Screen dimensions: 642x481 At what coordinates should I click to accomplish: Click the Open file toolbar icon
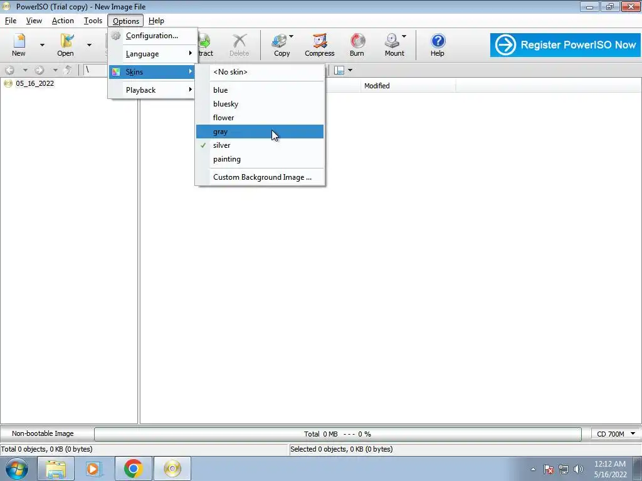[x=66, y=41]
